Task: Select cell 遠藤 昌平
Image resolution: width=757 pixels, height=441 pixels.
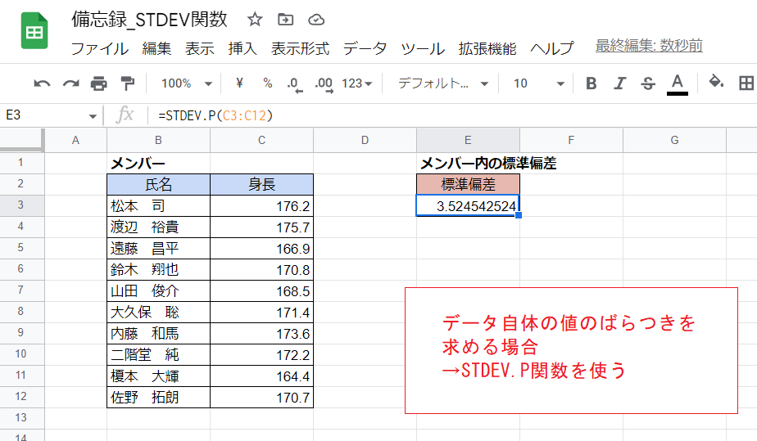Action: coord(158,248)
